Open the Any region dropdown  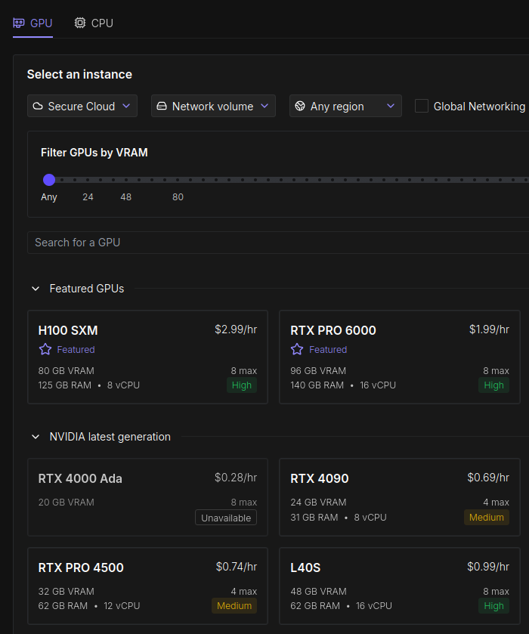click(345, 106)
